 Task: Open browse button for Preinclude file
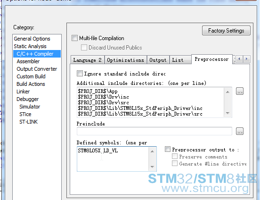point(240,131)
